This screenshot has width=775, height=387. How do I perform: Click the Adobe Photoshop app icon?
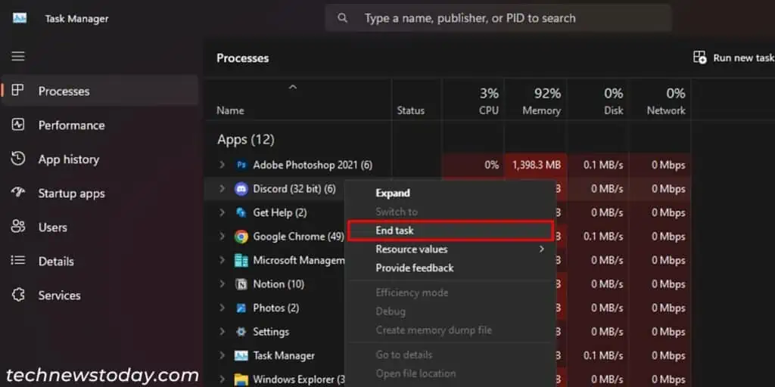pos(241,165)
